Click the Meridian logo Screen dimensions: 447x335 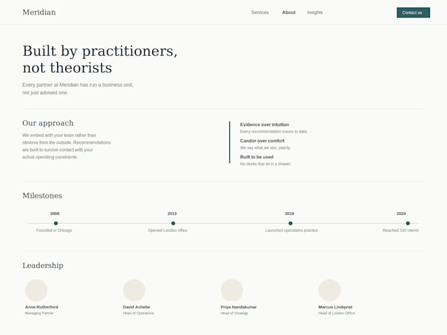pyautogui.click(x=39, y=12)
